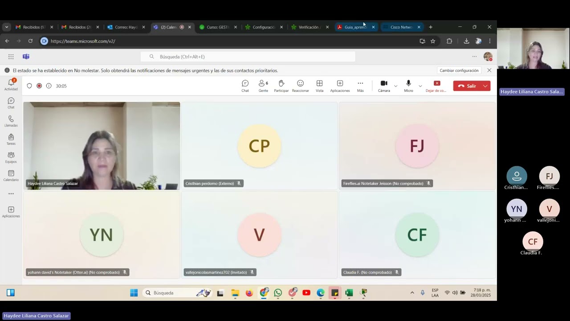Raise hand with the Participar button
570x321 pixels.
pyautogui.click(x=281, y=86)
